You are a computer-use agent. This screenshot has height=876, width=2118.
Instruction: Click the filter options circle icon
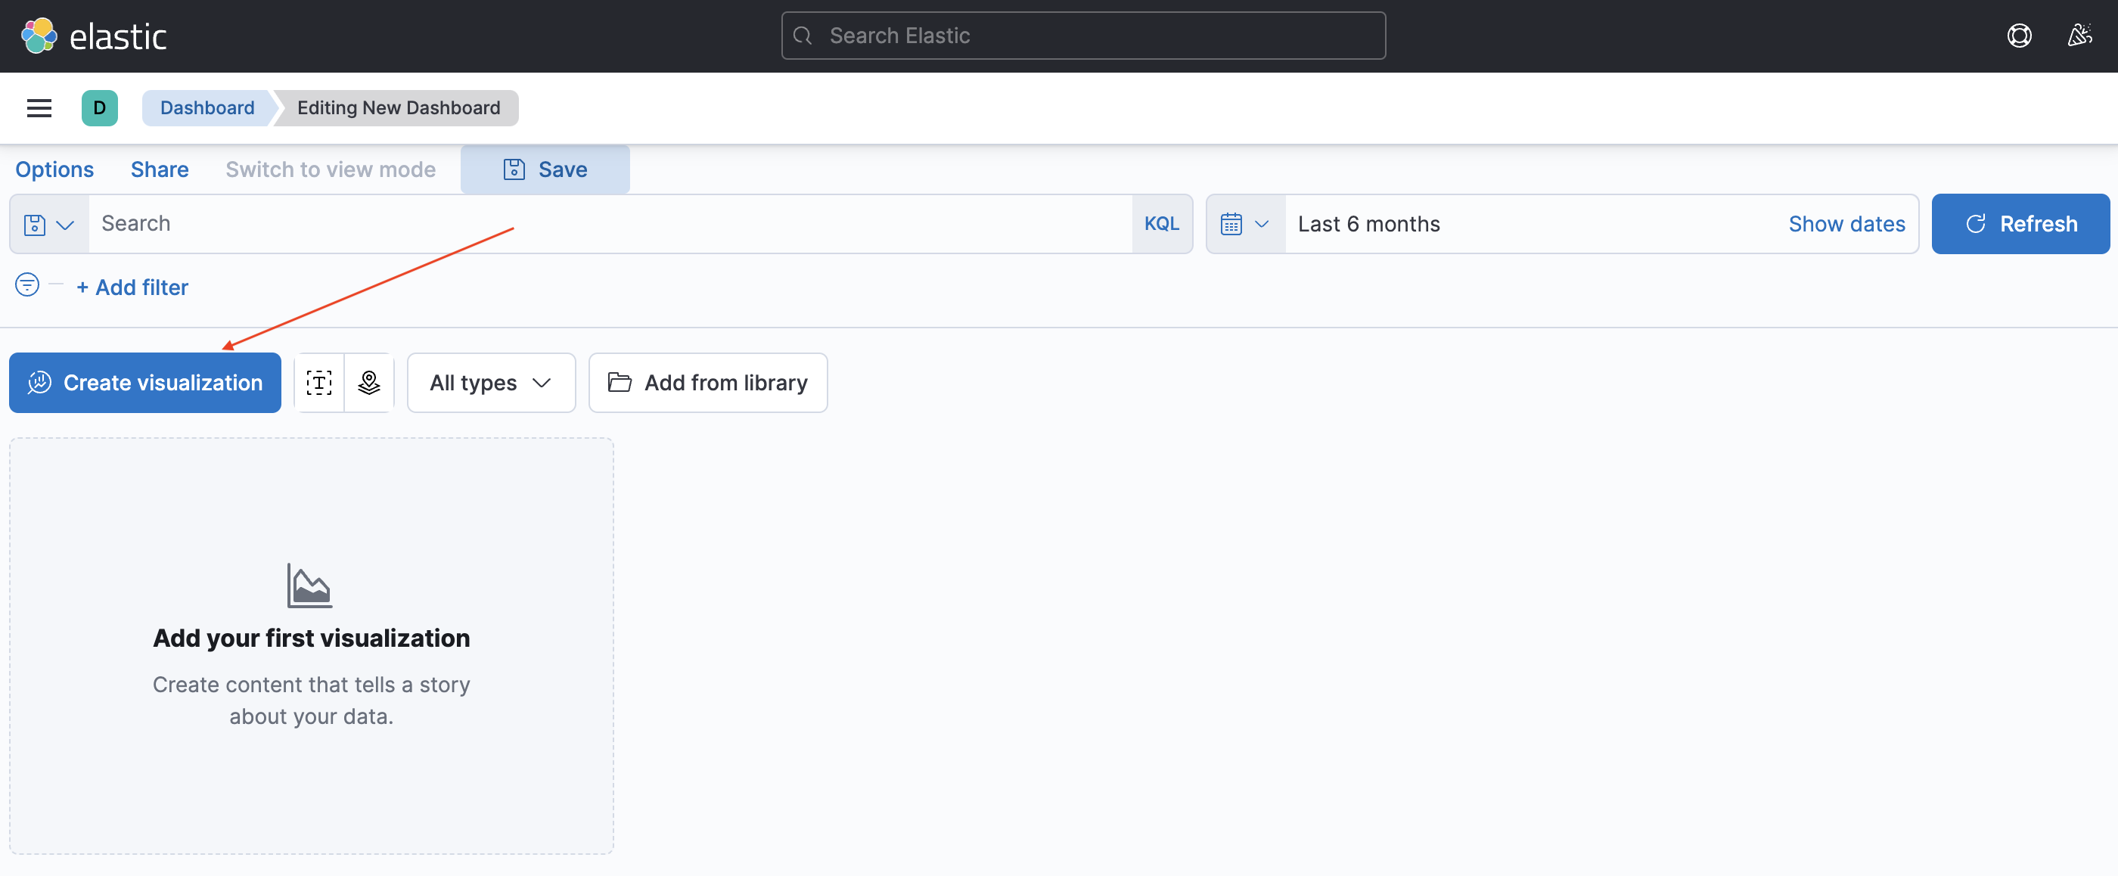[27, 284]
